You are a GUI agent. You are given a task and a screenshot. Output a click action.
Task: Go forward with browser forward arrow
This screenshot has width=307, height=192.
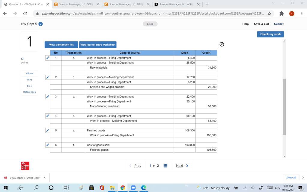click(15, 13)
